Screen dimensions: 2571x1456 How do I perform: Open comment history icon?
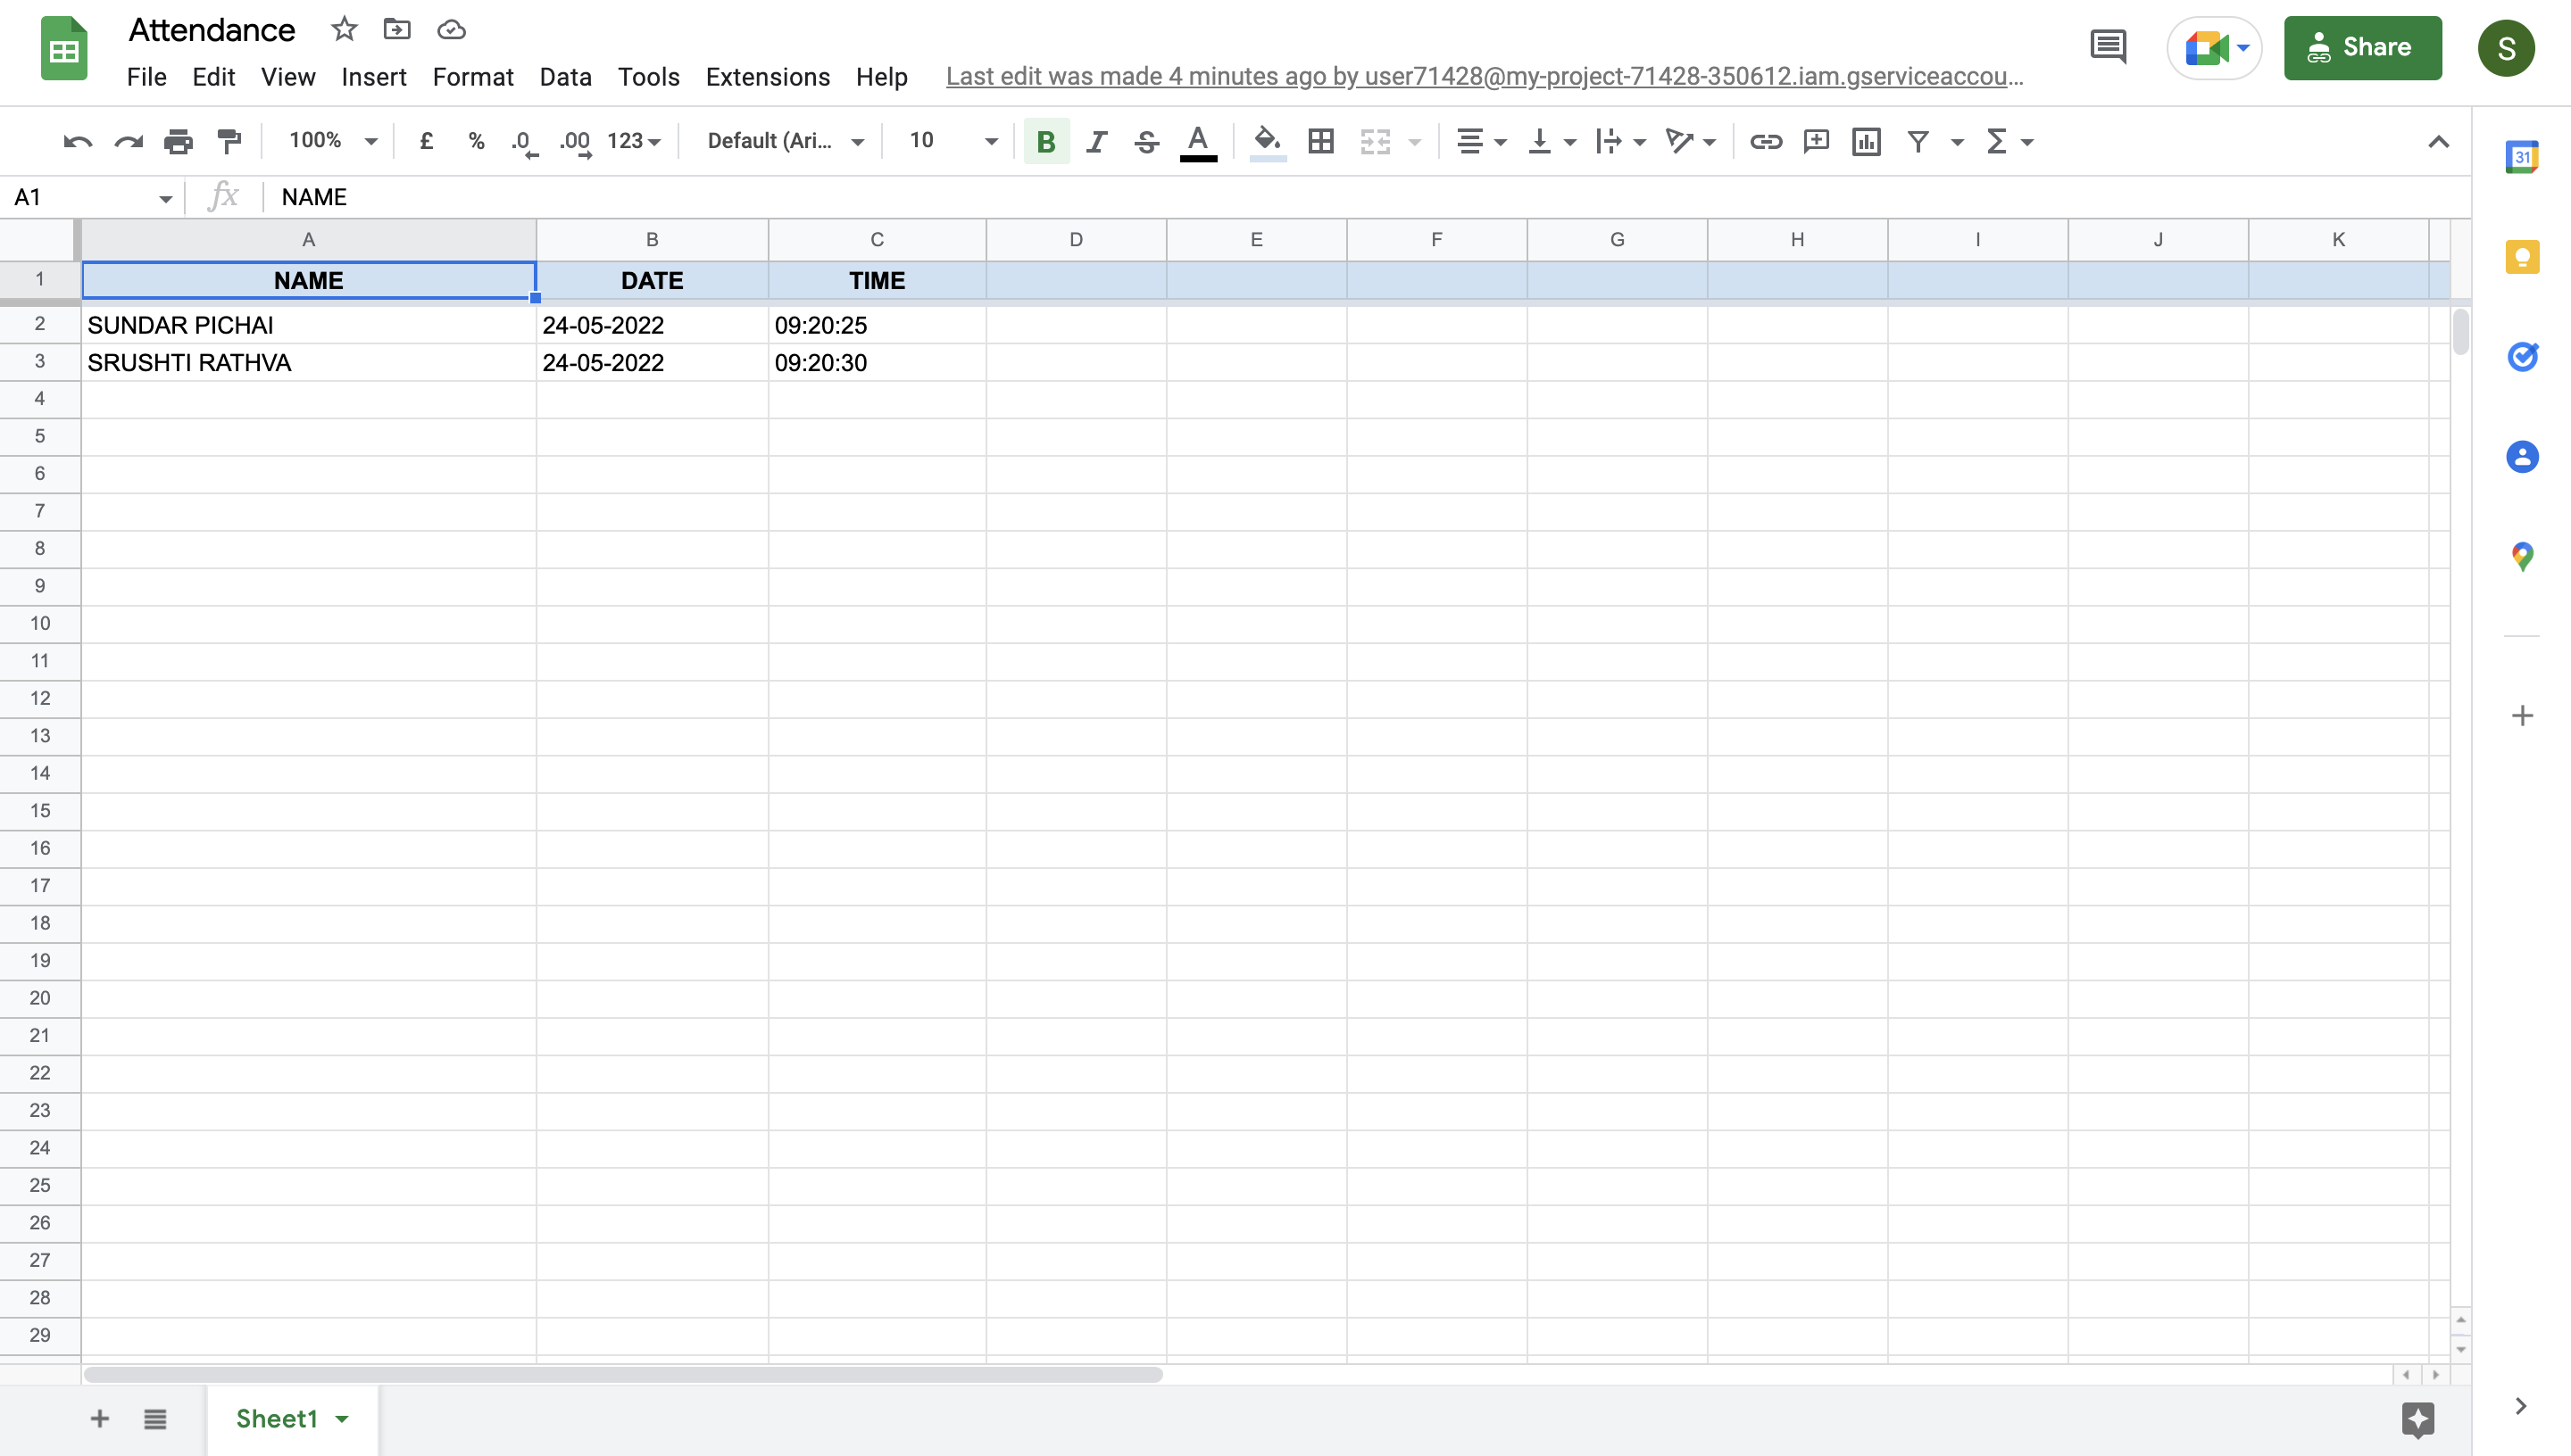[2108, 47]
